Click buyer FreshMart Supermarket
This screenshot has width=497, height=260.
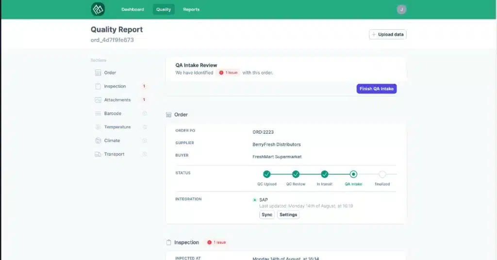click(277, 157)
